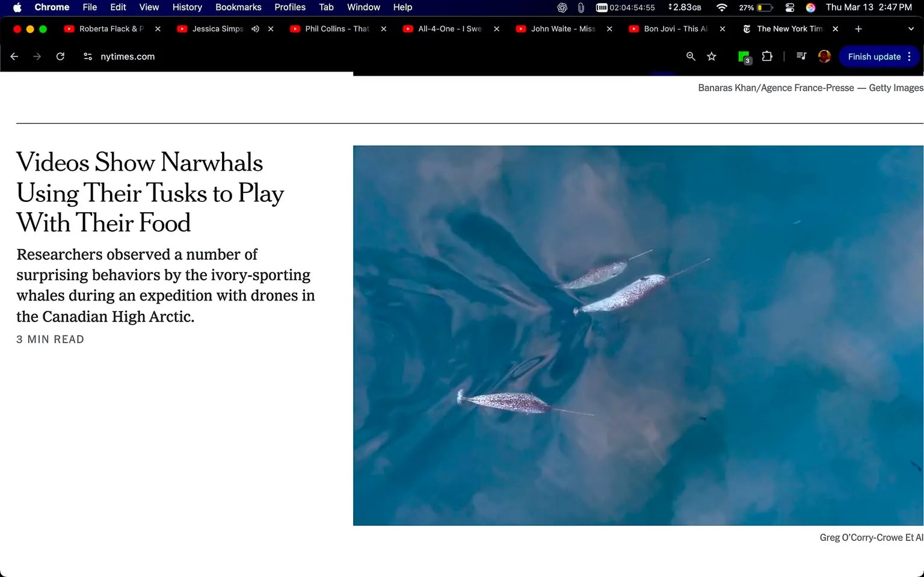Open the 'Search this page' magnifier tool

tap(690, 56)
